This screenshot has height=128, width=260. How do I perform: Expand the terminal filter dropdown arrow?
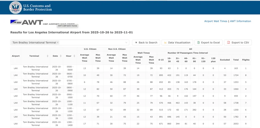pyautogui.click(x=126, y=43)
